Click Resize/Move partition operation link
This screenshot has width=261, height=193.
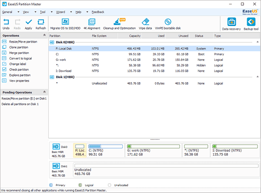pyautogui.click(x=23, y=42)
